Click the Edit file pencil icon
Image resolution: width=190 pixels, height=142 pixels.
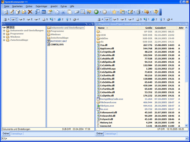(12, 12)
